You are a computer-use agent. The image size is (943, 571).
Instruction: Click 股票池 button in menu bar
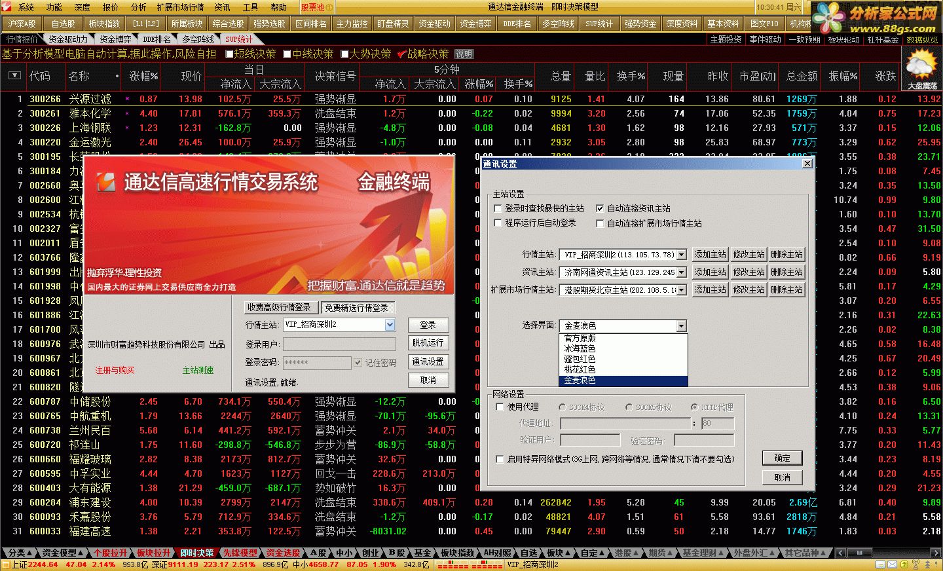[x=316, y=7]
